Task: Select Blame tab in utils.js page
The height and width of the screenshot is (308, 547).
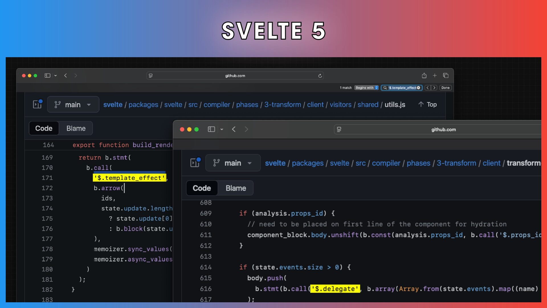Action: pos(76,128)
